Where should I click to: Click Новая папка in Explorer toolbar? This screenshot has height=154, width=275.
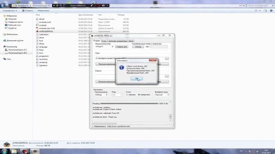click(x=43, y=11)
